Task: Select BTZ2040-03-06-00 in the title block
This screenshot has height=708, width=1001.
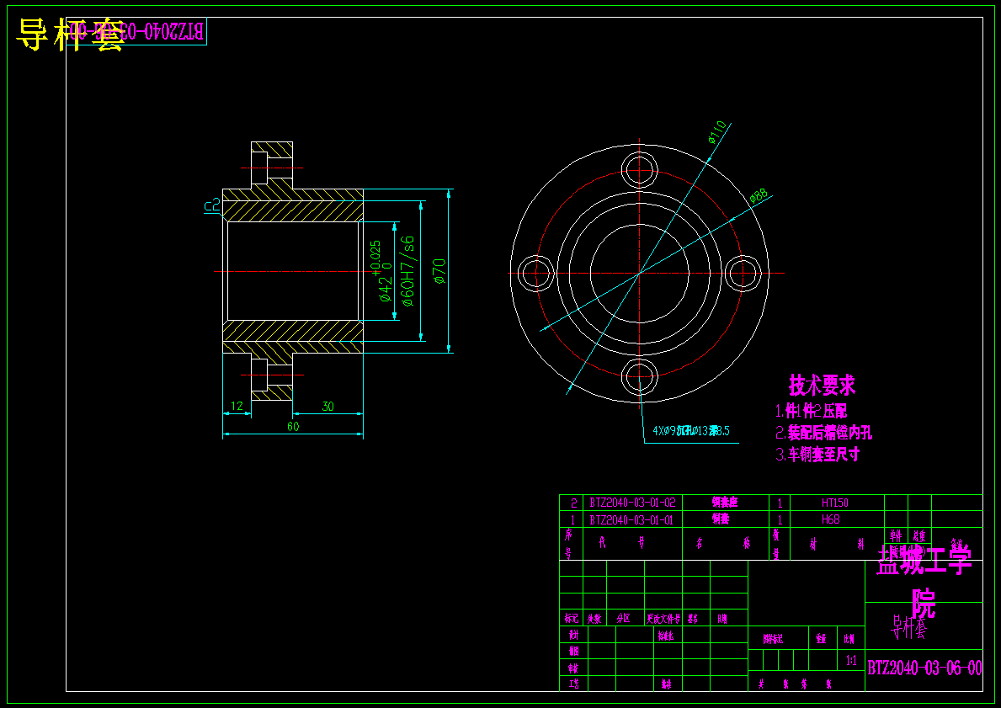Action: pyautogui.click(x=924, y=668)
